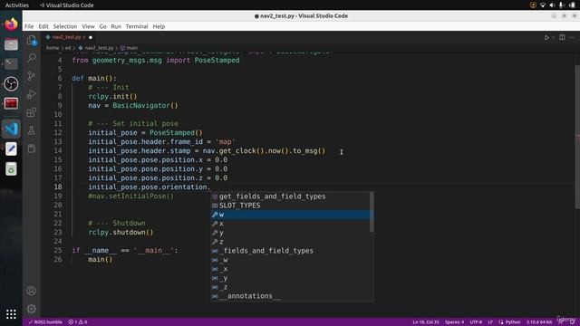This screenshot has width=580, height=326.
Task: Open the View menu
Action: pos(88,26)
